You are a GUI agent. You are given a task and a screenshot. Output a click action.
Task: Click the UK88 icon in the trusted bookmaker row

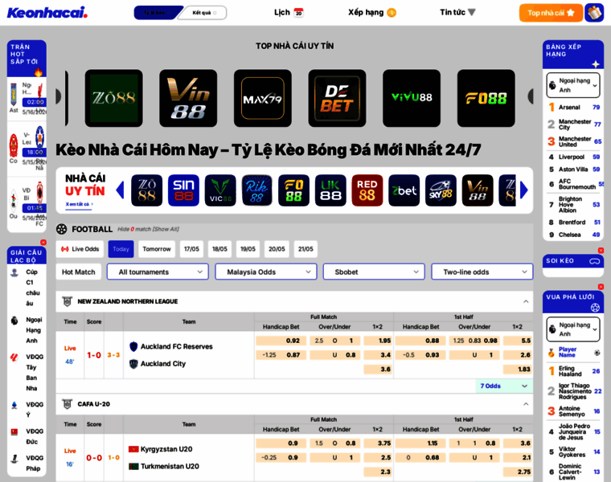pos(330,190)
